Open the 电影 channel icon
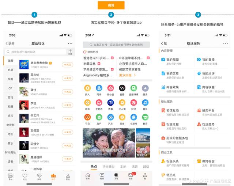 click(x=87, y=103)
